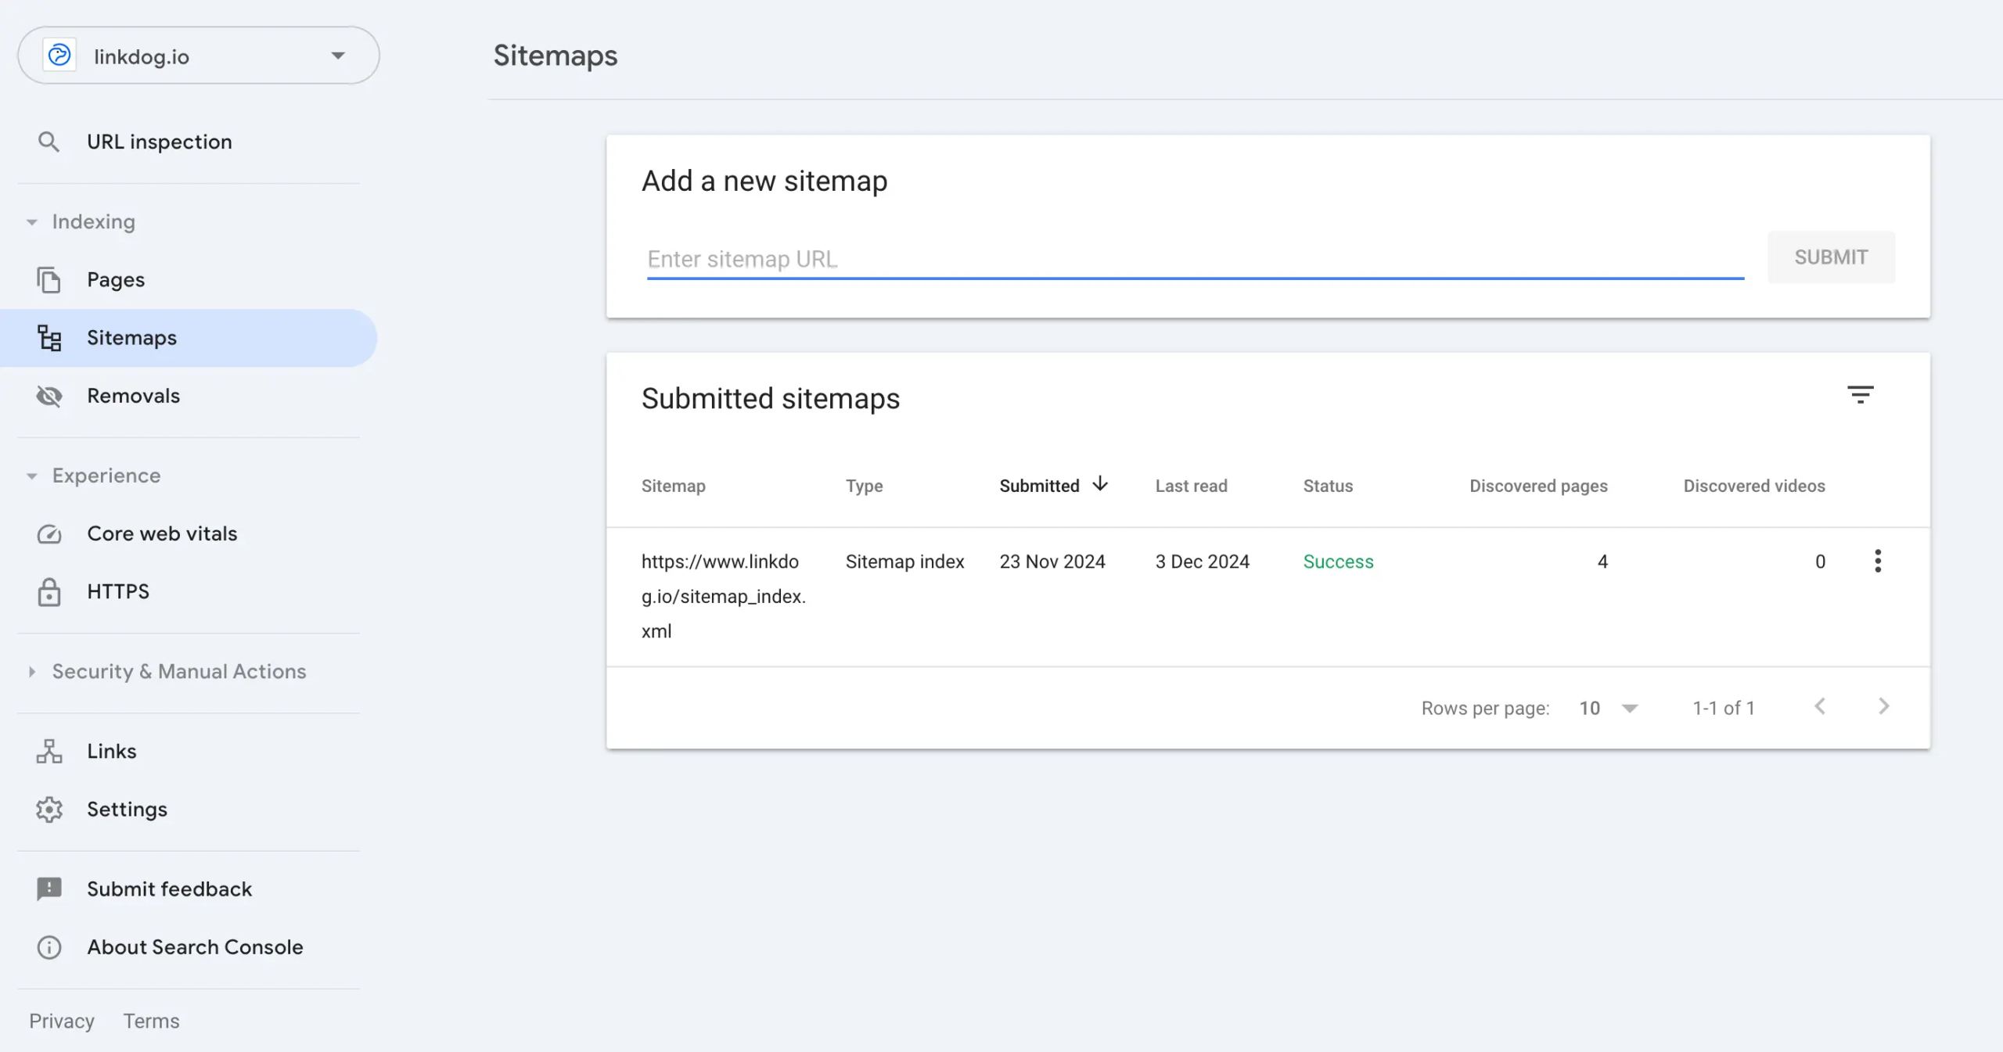Click the Core web vitals gauge icon

[49, 533]
